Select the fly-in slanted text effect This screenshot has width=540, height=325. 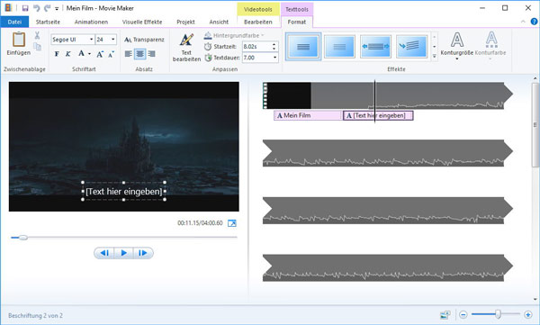(412, 47)
